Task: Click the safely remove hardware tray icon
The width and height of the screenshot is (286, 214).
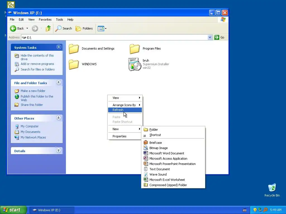Action: pos(260,210)
